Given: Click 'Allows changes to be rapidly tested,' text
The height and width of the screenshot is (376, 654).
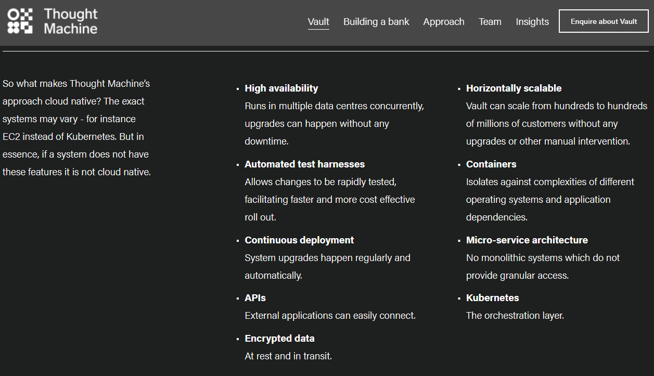Looking at the screenshot, I should point(320,182).
